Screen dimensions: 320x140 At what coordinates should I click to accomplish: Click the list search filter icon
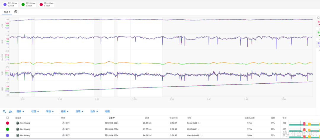[11, 112]
